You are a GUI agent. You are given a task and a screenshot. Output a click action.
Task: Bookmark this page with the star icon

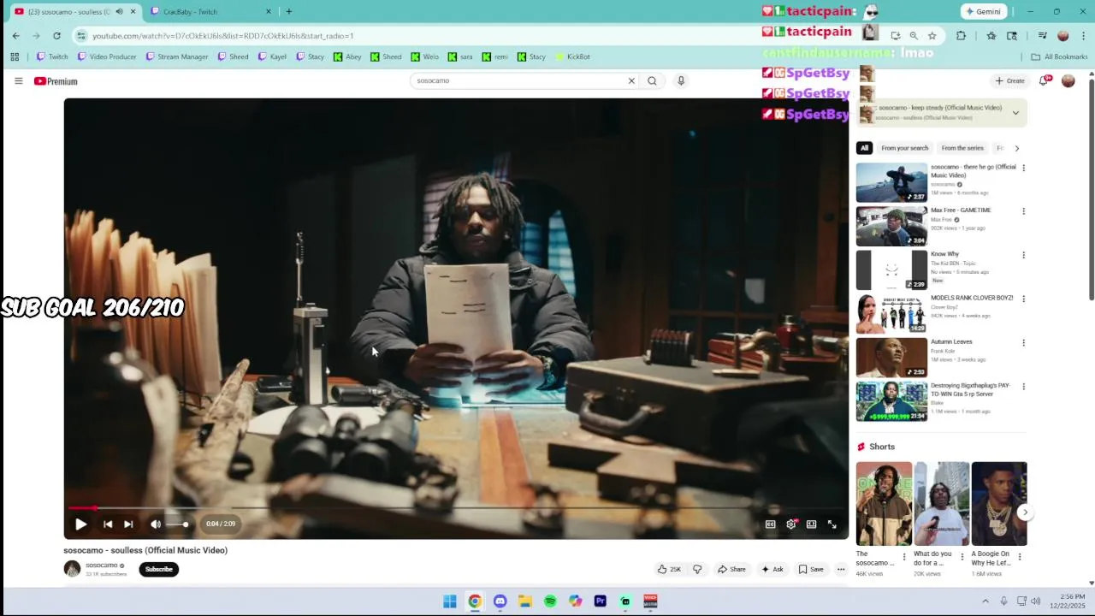click(x=932, y=35)
